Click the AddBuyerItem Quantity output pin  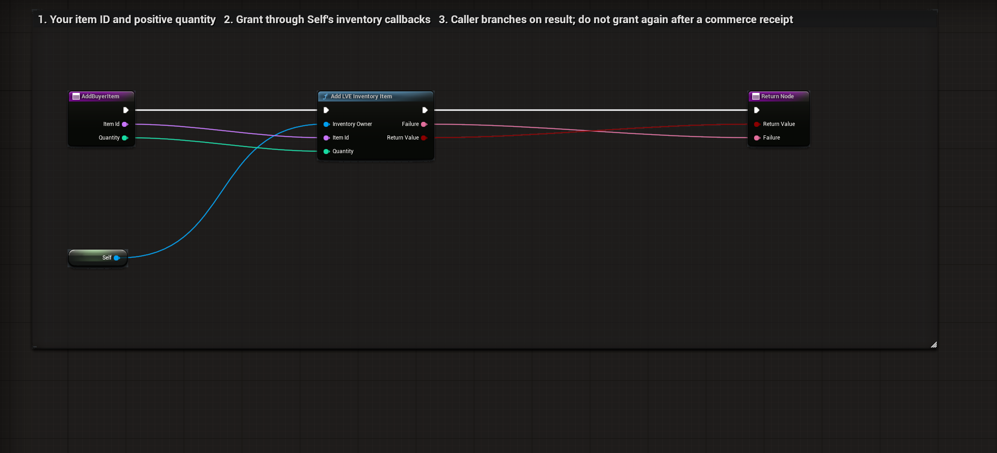click(x=125, y=138)
